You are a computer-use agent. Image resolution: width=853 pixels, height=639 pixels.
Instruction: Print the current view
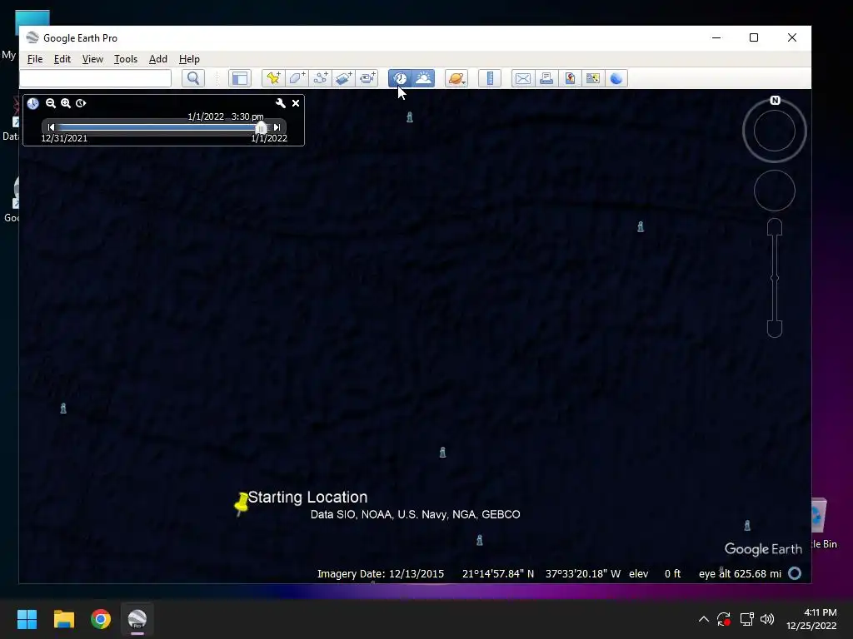(546, 78)
